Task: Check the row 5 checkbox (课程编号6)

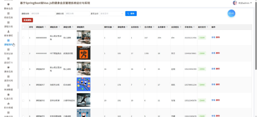Action: tap(23, 101)
